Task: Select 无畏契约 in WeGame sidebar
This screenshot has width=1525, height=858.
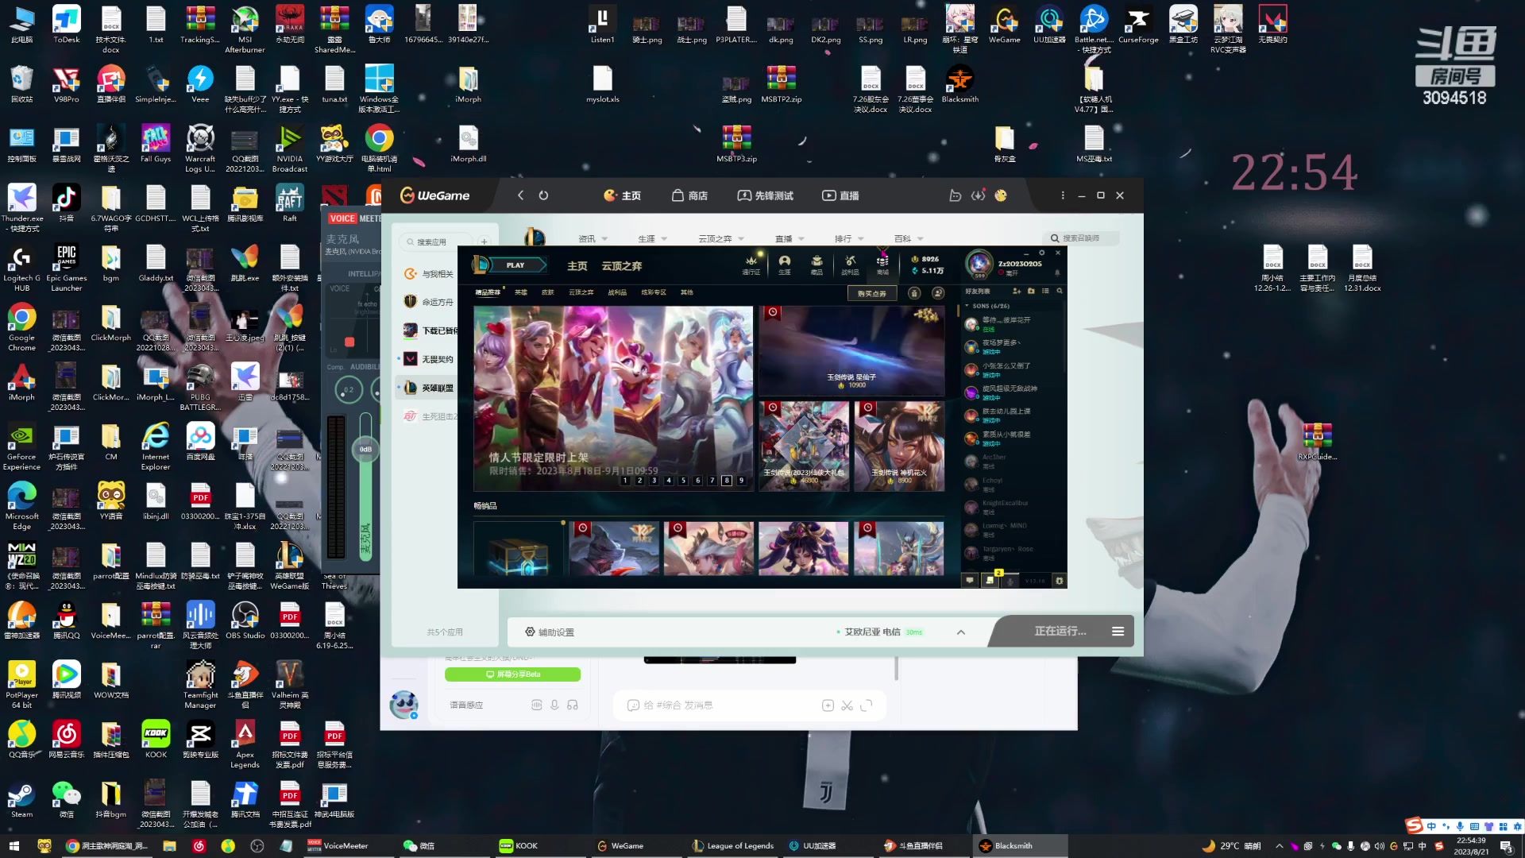Action: pos(430,359)
